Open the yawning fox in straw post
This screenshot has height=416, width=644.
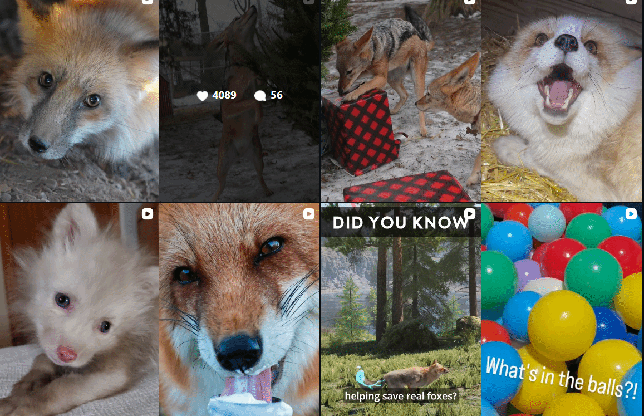coord(563,101)
